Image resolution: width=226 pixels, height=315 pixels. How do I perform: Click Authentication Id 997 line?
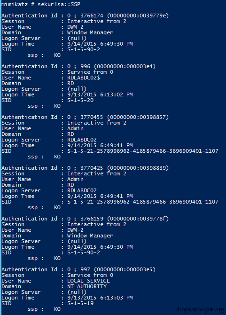78,269
